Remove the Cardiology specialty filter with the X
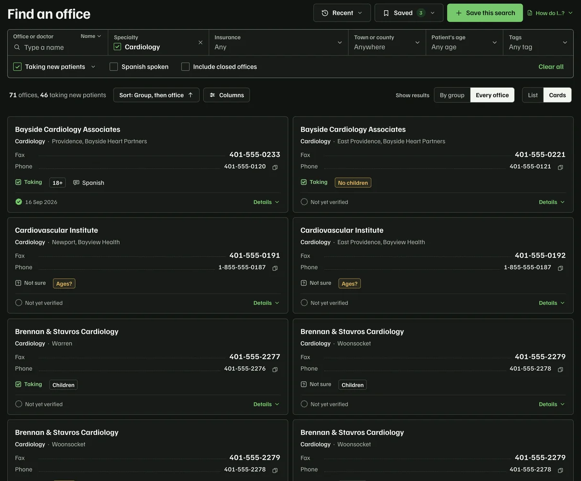Viewport: 581px width, 481px height. click(x=201, y=42)
